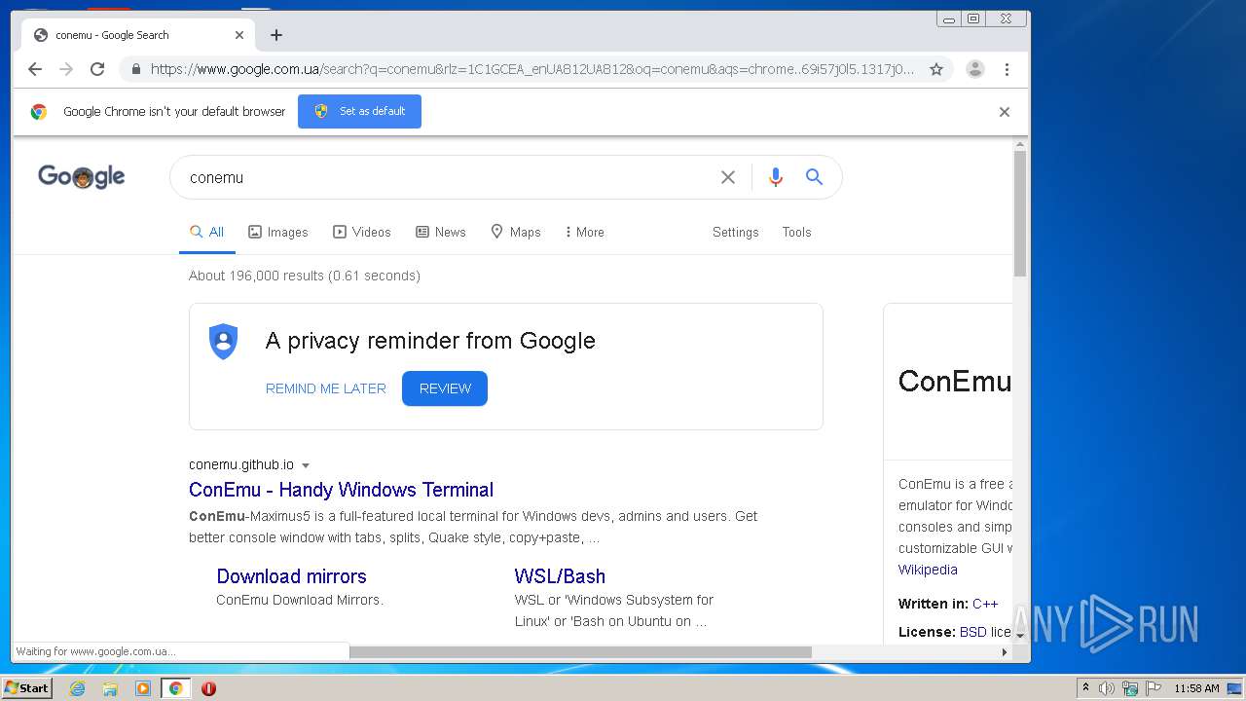Image resolution: width=1246 pixels, height=701 pixels.
Task: Click the browser forward arrow
Action: point(66,69)
